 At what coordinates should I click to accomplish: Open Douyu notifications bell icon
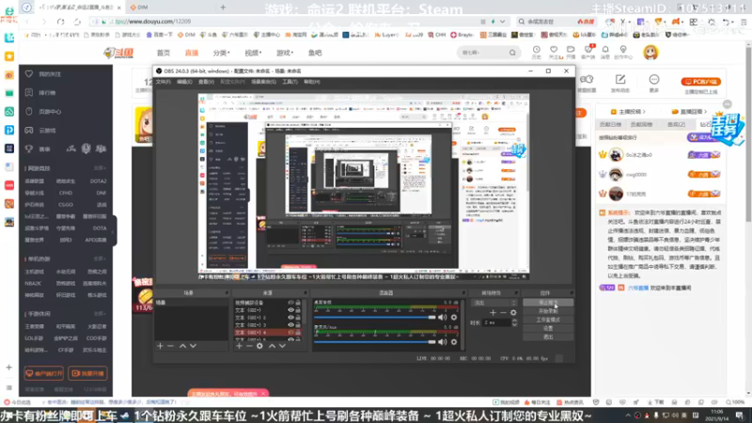coord(605,52)
